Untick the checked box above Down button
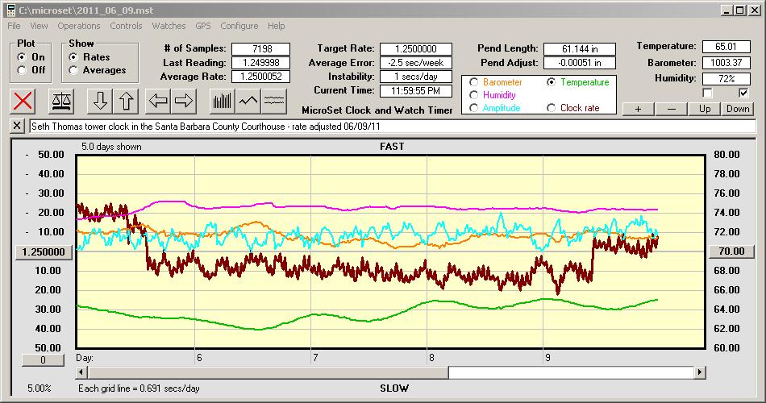Viewport: 766px width, 403px height. [743, 93]
